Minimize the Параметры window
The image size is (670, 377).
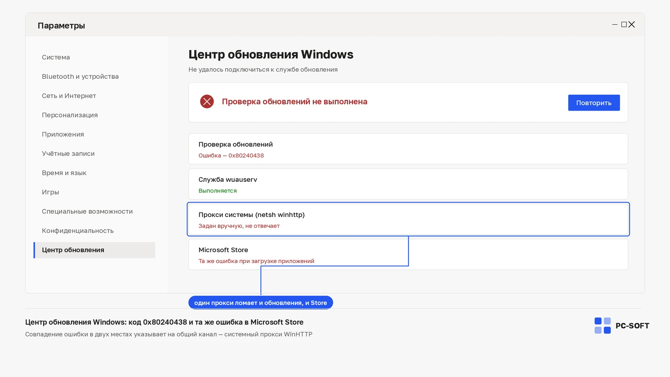tap(615, 25)
